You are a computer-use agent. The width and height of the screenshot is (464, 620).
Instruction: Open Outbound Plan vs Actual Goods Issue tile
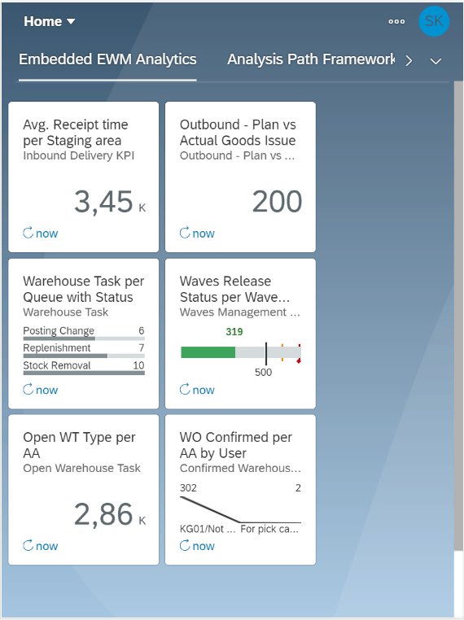[x=240, y=177]
